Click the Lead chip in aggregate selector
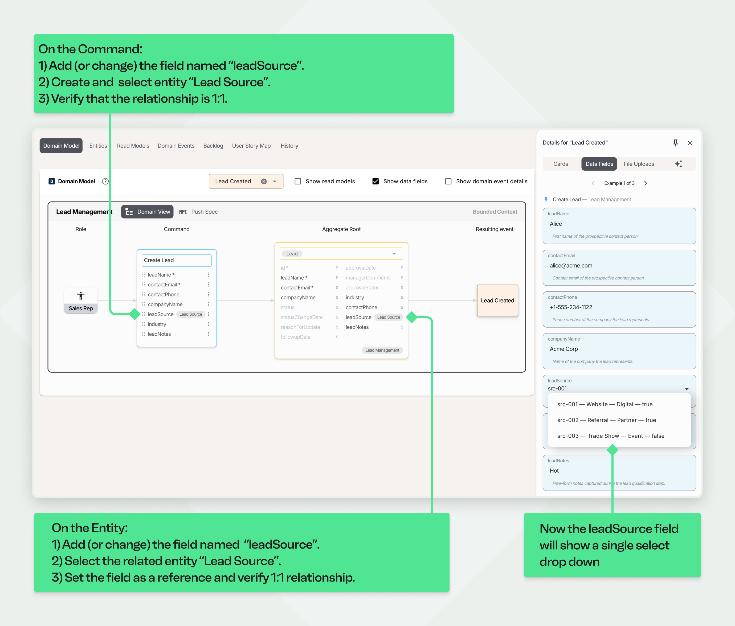735x626 pixels. coord(292,254)
